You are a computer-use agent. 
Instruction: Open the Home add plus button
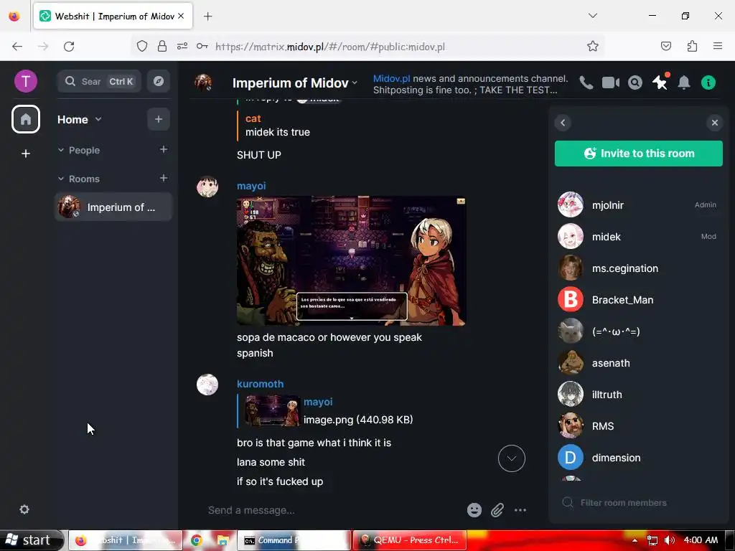[x=159, y=119]
